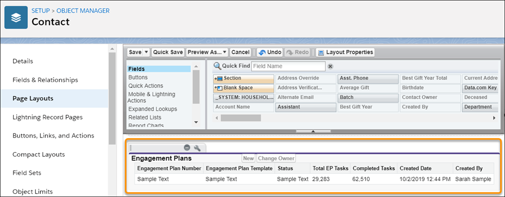505x197 pixels.
Task: Click the Save button
Action: click(135, 52)
